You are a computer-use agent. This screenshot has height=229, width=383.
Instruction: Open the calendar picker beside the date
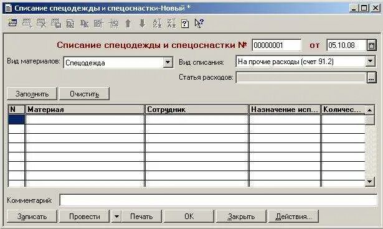(371, 45)
